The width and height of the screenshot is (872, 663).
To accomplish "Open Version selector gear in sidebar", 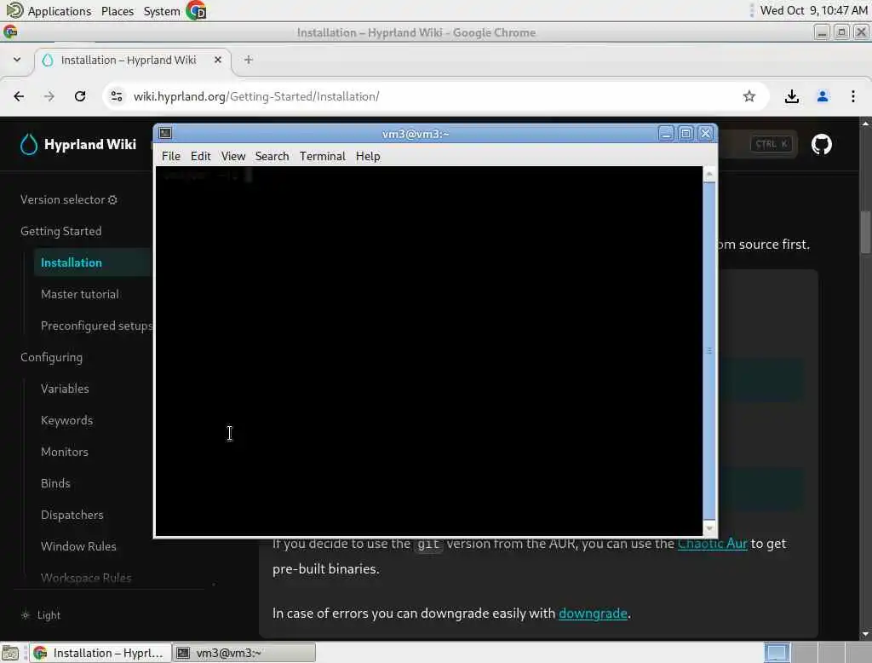I will coord(112,200).
